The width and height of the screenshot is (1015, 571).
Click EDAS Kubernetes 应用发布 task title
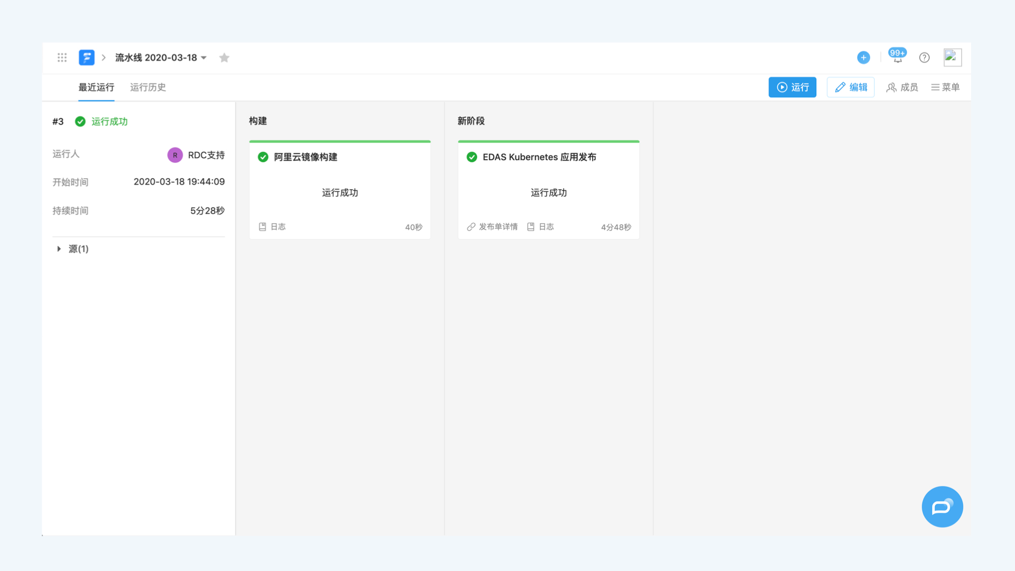539,157
